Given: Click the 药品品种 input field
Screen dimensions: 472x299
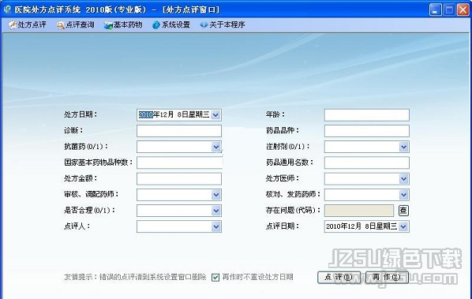Looking at the screenshot, I should click(x=367, y=131).
